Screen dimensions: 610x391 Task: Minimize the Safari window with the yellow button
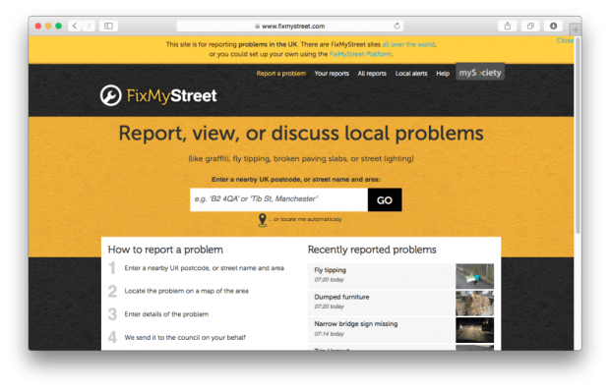tap(48, 26)
